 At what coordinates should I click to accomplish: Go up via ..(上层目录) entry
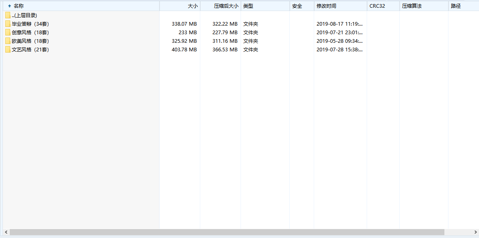click(x=24, y=15)
